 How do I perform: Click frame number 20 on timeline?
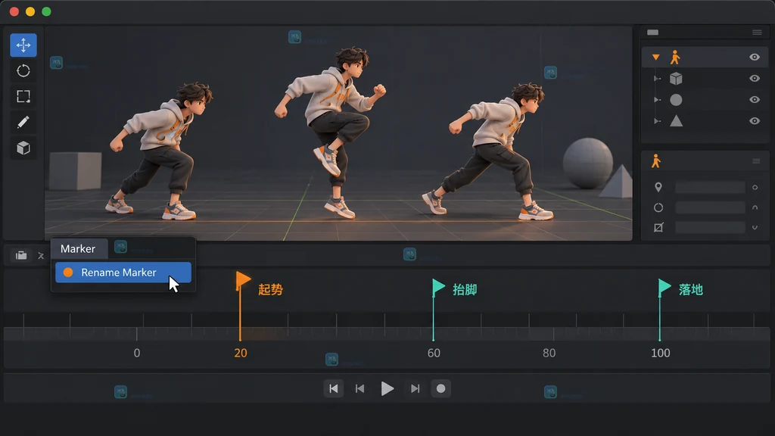coord(241,353)
